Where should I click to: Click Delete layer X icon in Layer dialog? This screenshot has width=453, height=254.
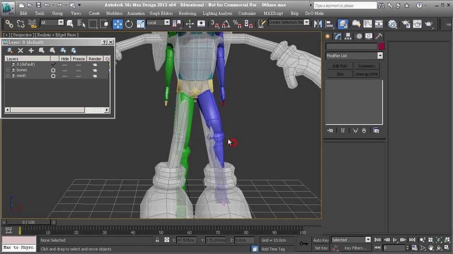[x=21, y=50]
